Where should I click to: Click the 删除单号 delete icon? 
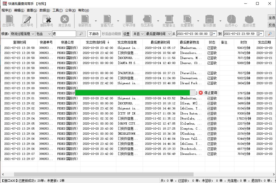coord(47,20)
